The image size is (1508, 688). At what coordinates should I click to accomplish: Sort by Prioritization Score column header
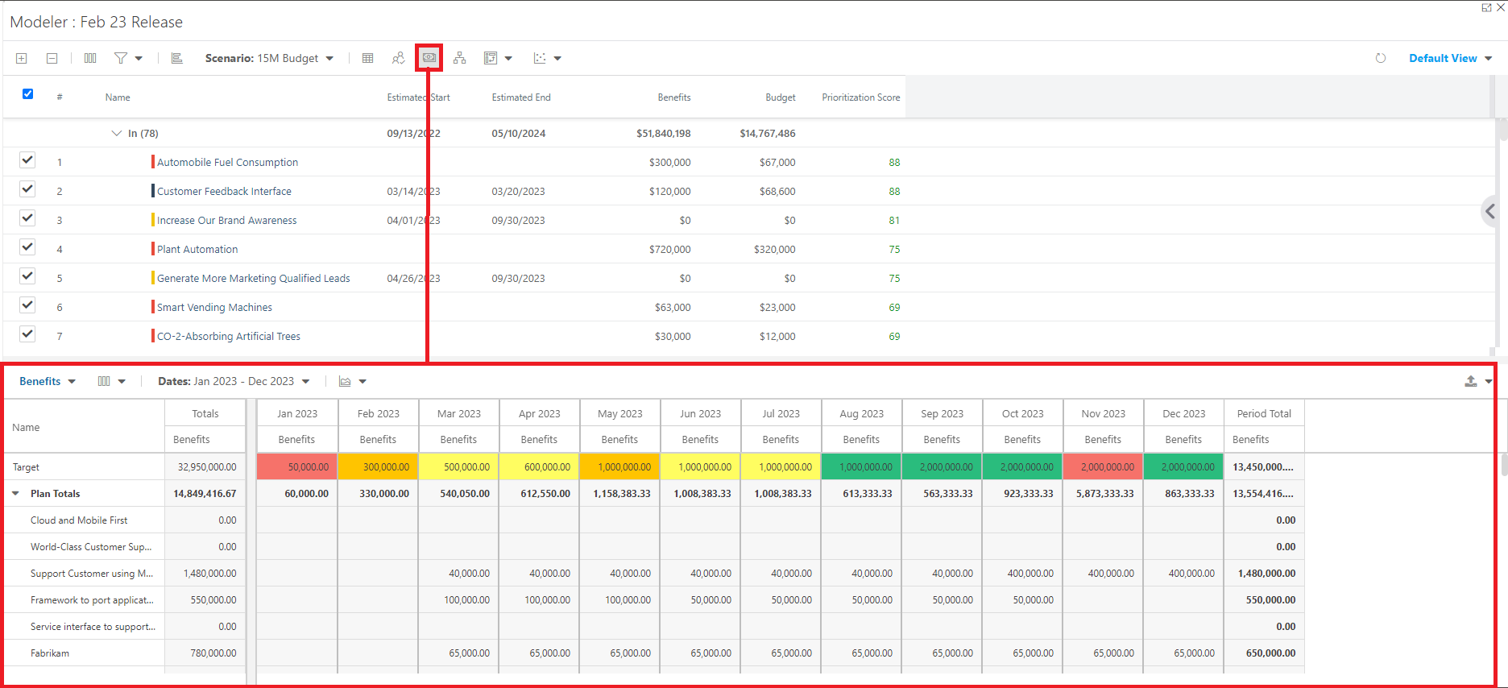[x=860, y=97]
